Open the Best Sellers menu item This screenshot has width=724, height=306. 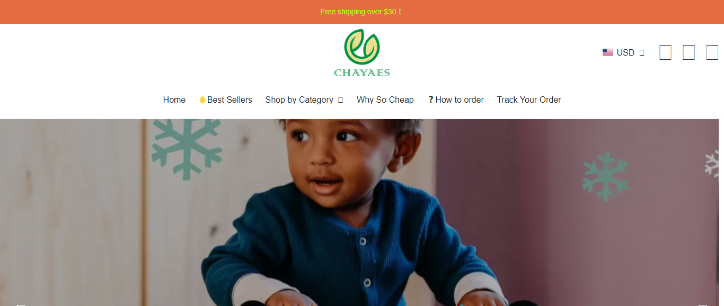[x=226, y=100]
